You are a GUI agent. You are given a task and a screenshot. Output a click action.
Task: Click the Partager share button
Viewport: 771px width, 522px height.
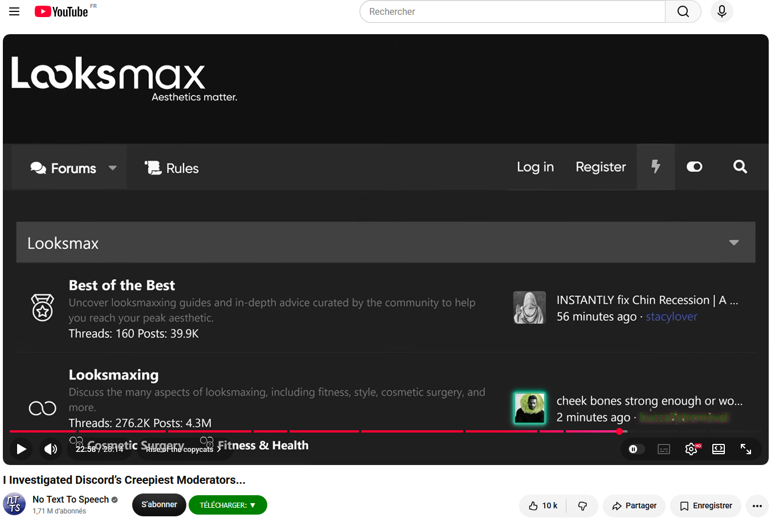(x=634, y=505)
